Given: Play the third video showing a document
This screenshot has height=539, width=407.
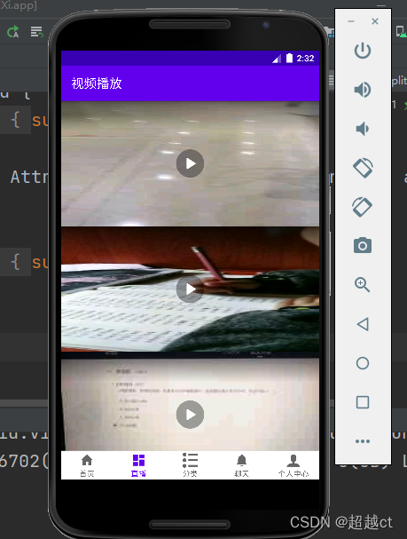Looking at the screenshot, I should [190, 414].
